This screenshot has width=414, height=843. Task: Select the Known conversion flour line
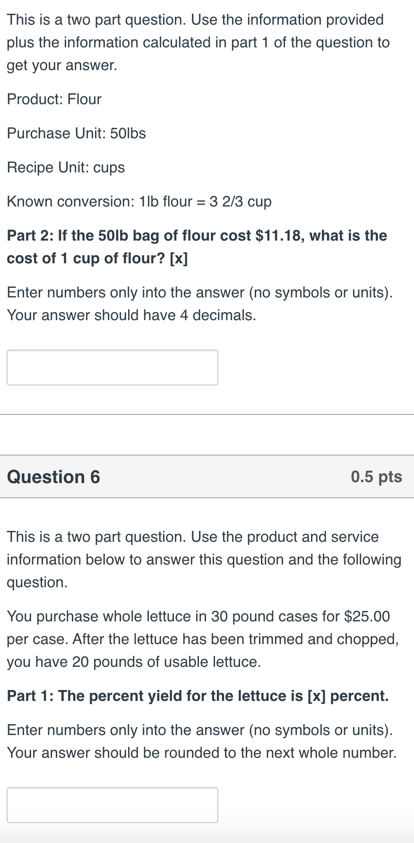(x=139, y=201)
